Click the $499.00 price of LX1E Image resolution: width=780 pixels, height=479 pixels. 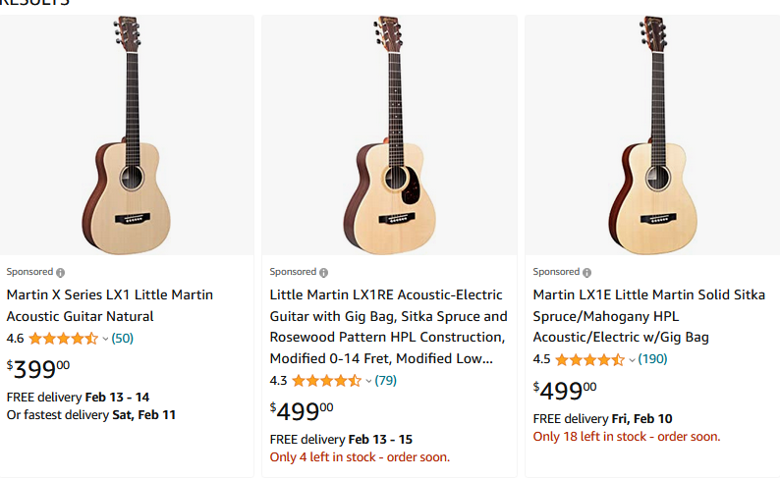(x=565, y=391)
